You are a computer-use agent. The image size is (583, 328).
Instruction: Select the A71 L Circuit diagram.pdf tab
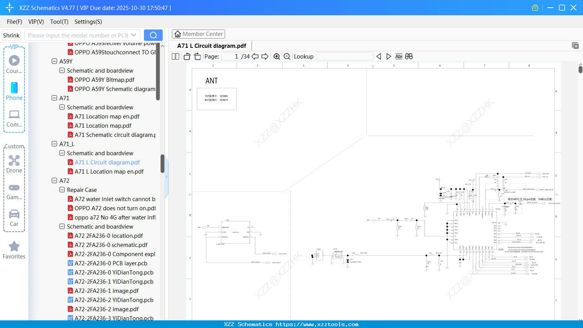[x=212, y=46]
